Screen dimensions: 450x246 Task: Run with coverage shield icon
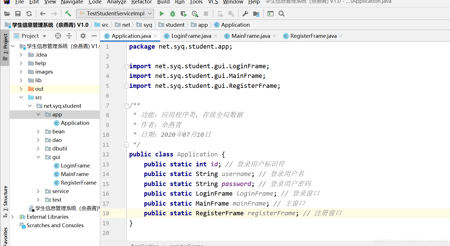tap(184, 14)
